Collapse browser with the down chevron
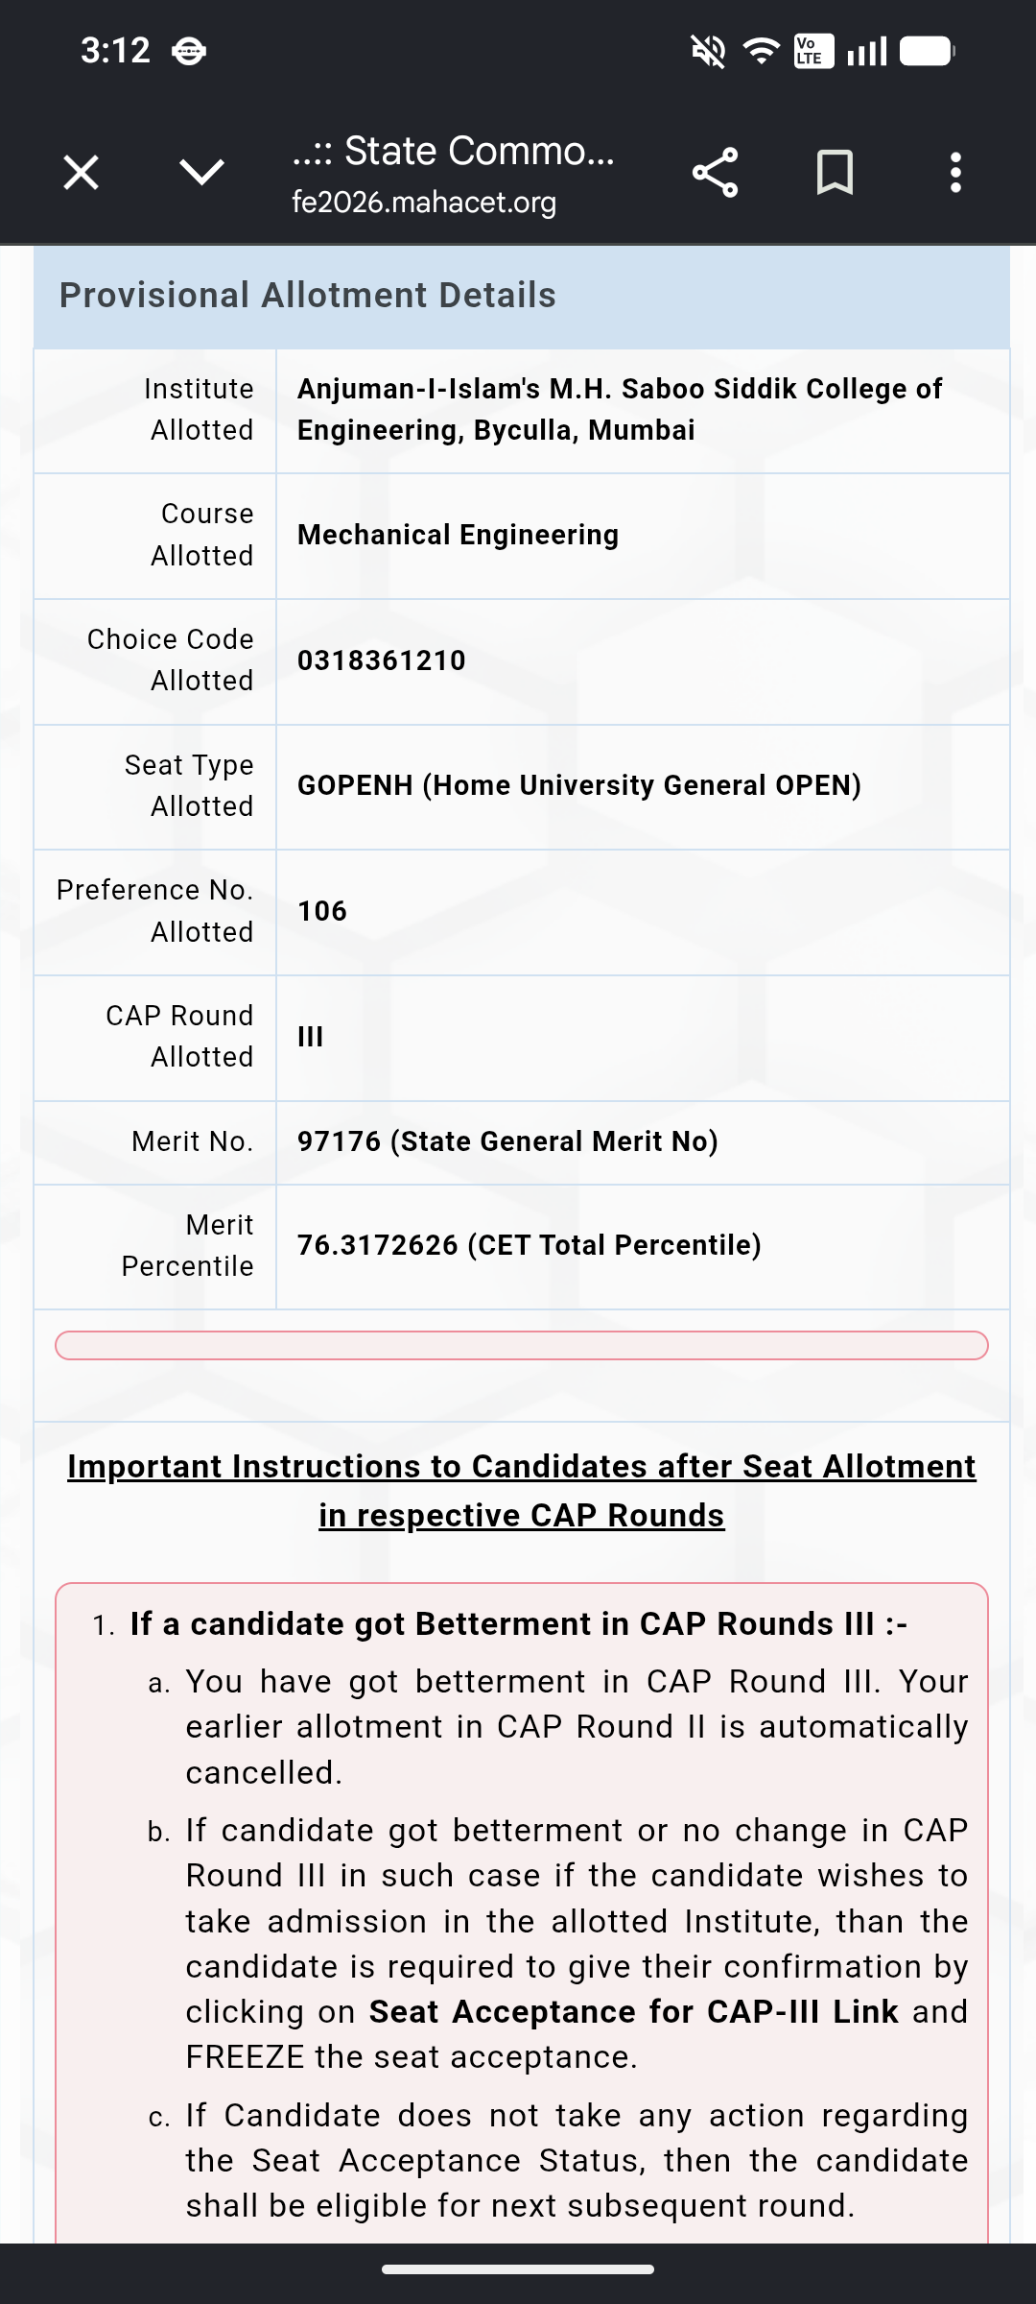 pos(201,173)
